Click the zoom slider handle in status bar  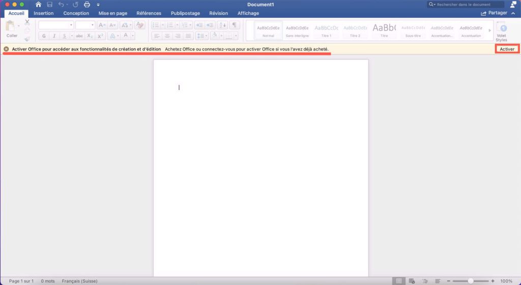pyautogui.click(x=471, y=281)
